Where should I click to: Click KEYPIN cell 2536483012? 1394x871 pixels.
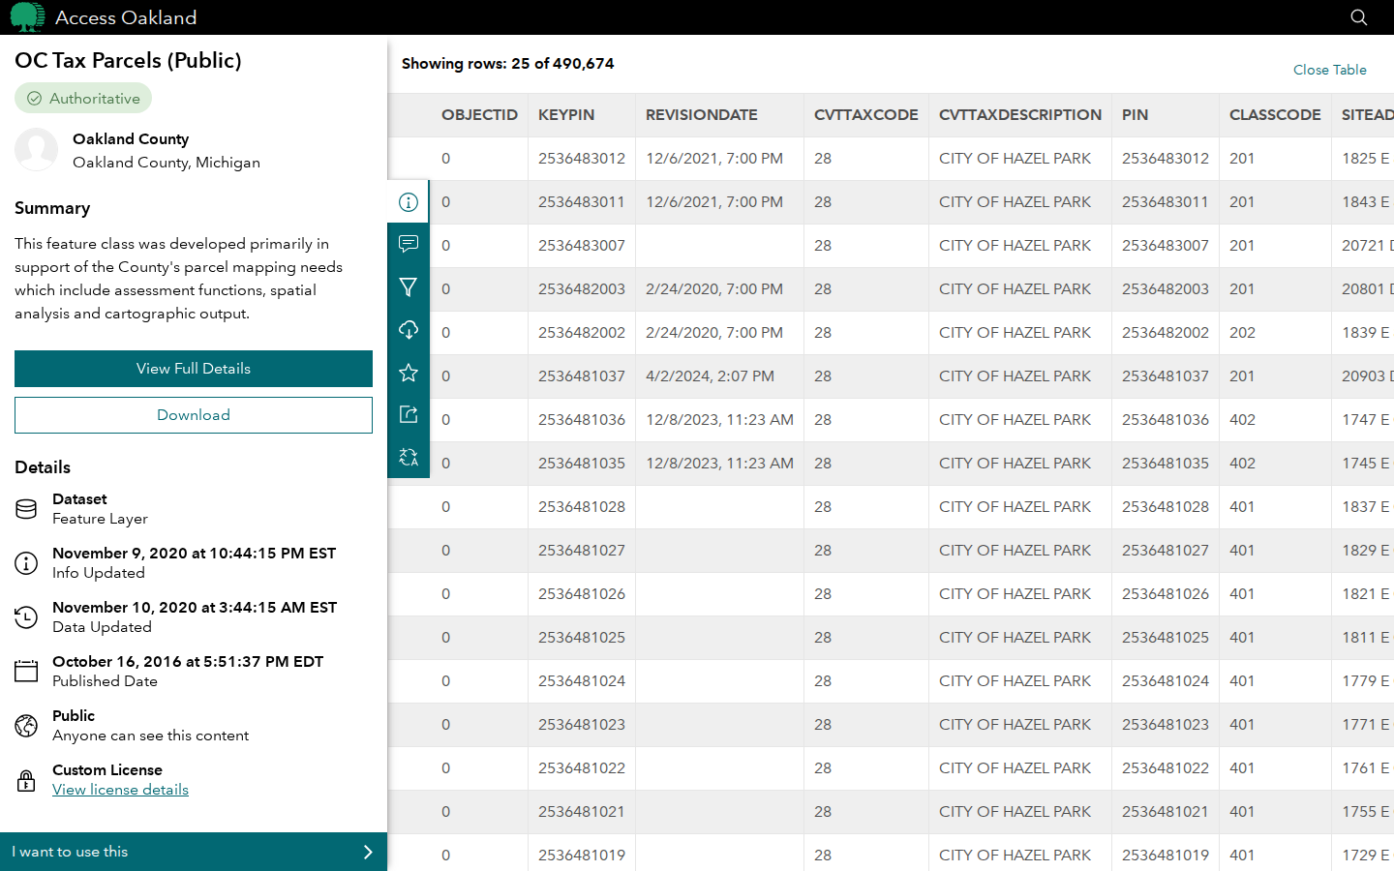click(582, 159)
